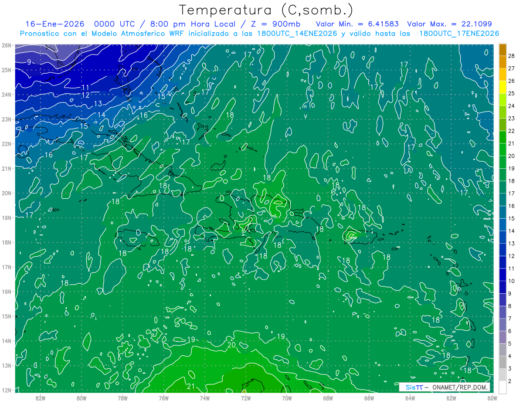Screen dimensions: 523x404
Task: Click the "62W" longitude axis label
Action: (451, 398)
